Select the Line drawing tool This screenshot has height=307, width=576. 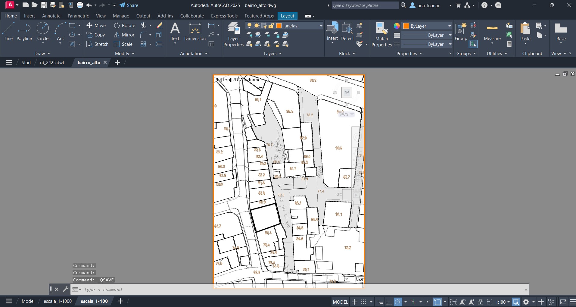pyautogui.click(x=8, y=31)
